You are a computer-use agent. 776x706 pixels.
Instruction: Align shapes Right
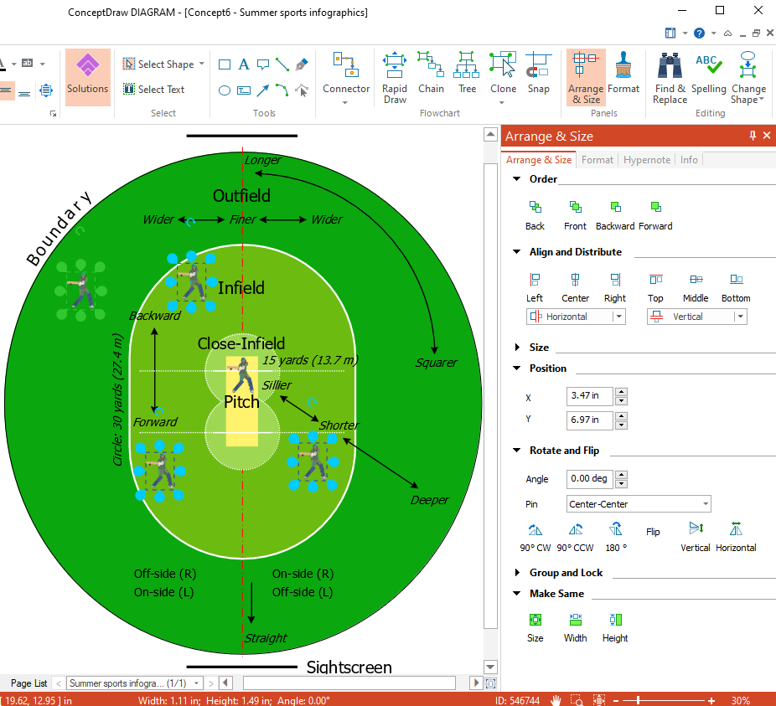pyautogui.click(x=615, y=287)
